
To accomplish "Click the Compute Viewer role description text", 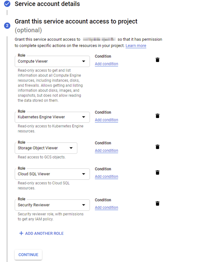I will tap(50, 85).
